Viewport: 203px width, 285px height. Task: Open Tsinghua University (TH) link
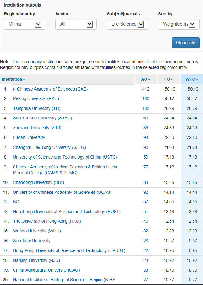(x=37, y=109)
